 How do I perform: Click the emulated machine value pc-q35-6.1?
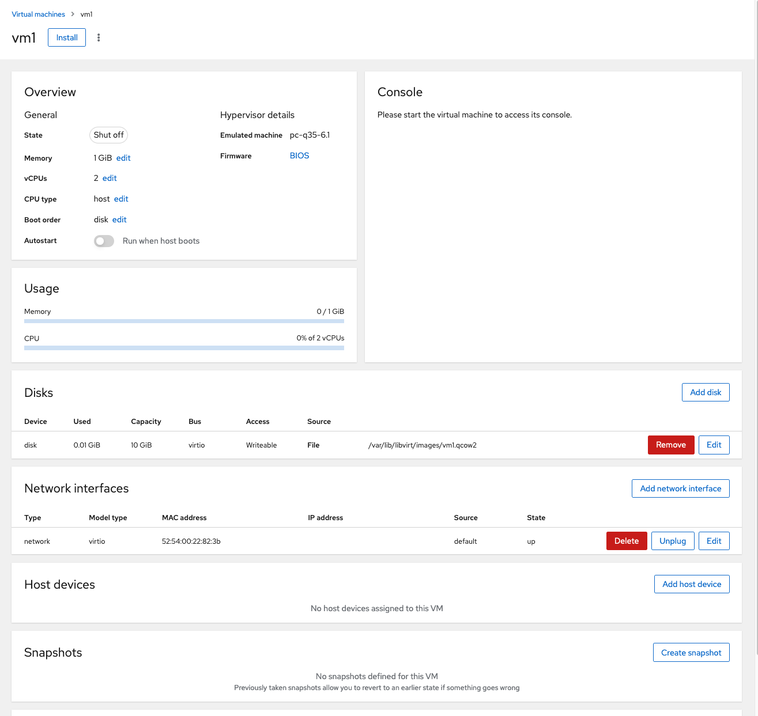click(x=310, y=135)
